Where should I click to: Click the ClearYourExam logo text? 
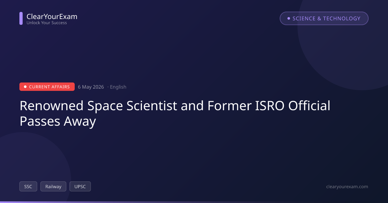point(52,16)
